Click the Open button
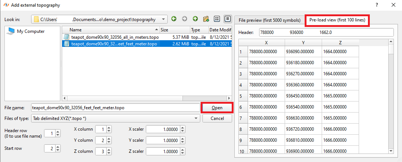Screen dimensions: 402x162 pyautogui.click(x=217, y=108)
